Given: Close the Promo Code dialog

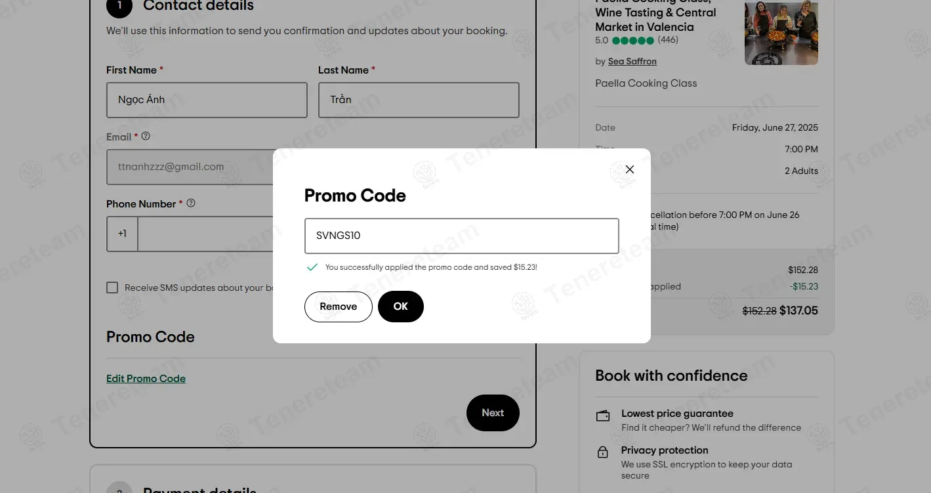Looking at the screenshot, I should (630, 169).
